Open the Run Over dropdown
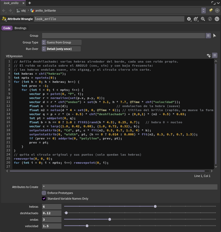221x232 pixels. click(x=61, y=49)
